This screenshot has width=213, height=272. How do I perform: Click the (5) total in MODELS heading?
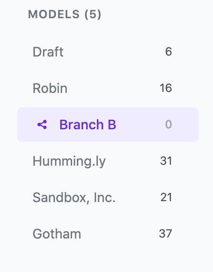click(x=93, y=14)
